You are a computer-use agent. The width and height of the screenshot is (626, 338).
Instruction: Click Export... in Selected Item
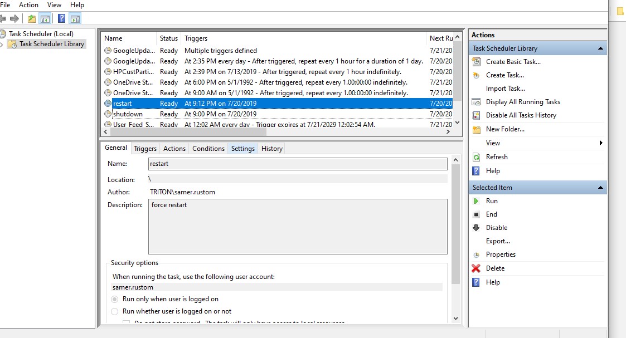498,241
